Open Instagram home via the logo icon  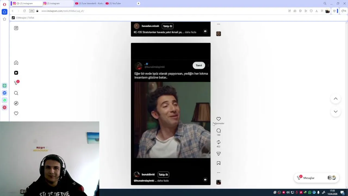click(x=16, y=28)
